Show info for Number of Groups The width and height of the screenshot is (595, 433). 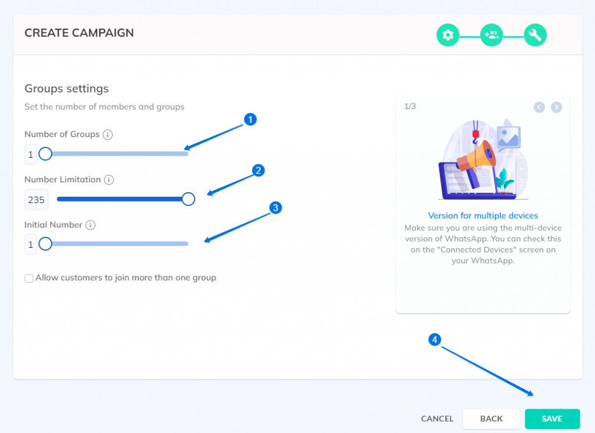pos(107,135)
